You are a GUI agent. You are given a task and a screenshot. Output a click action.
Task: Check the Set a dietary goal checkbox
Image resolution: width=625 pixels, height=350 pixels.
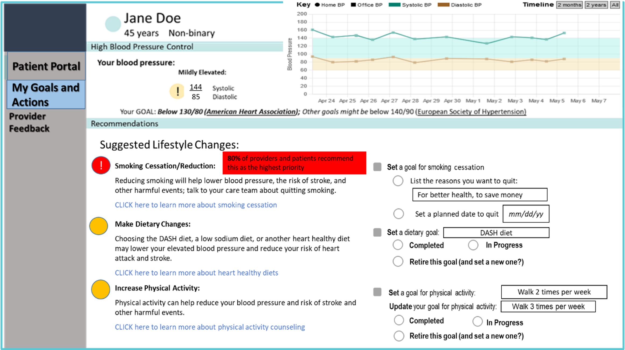coord(377,232)
